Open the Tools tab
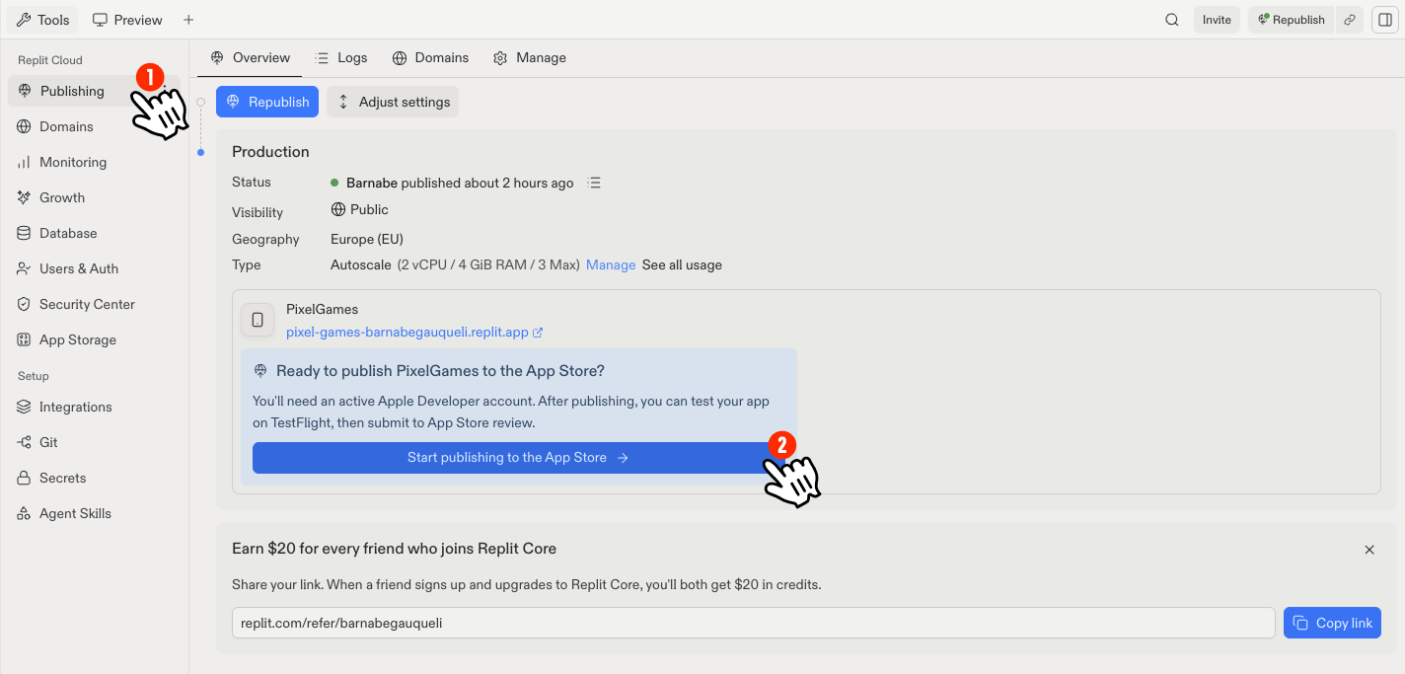This screenshot has width=1405, height=674. coord(43,20)
